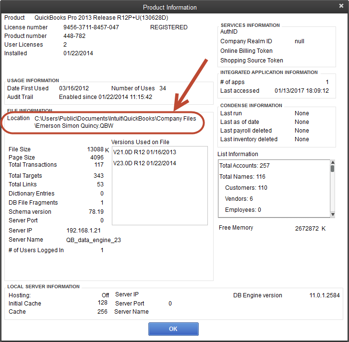
Task: Click the # of apps label
Action: 232,82
